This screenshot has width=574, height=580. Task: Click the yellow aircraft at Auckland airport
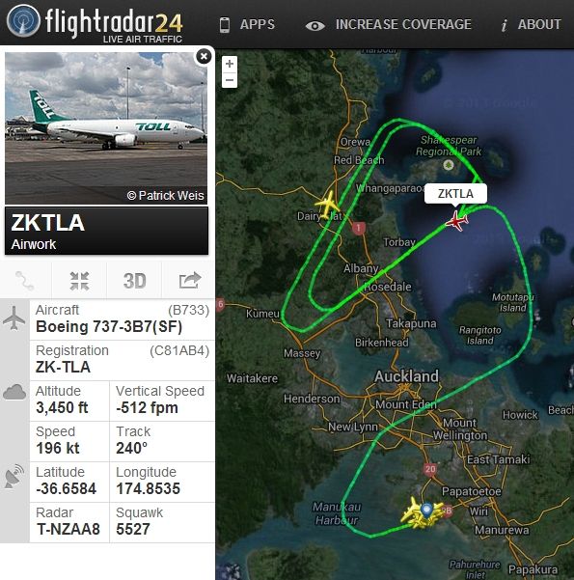click(412, 511)
